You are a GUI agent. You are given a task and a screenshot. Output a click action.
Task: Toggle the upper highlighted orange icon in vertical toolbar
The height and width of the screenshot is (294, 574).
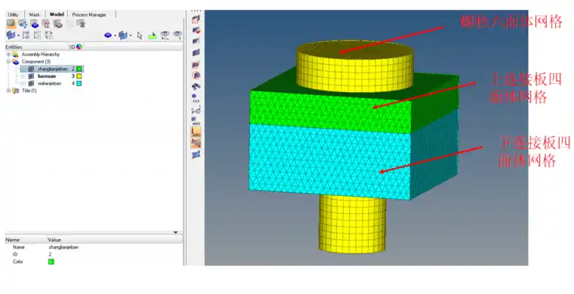tap(196, 132)
